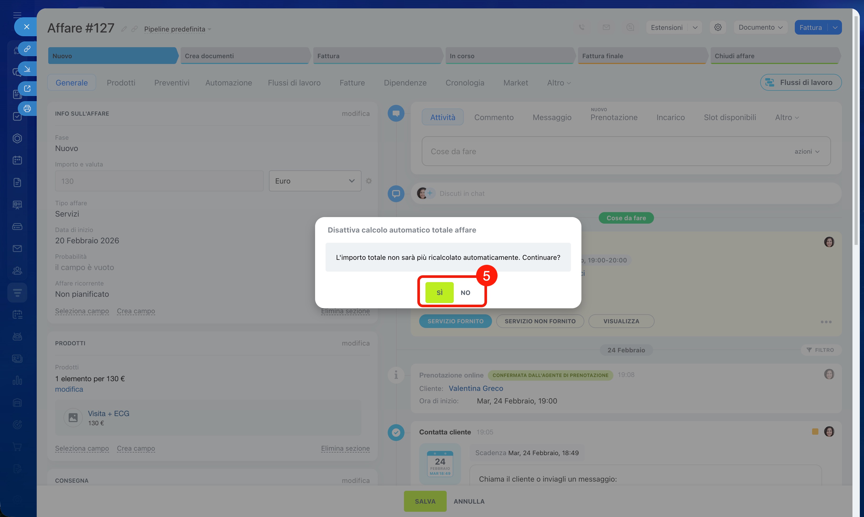
Task: Expand the Documento dropdown
Action: (760, 27)
